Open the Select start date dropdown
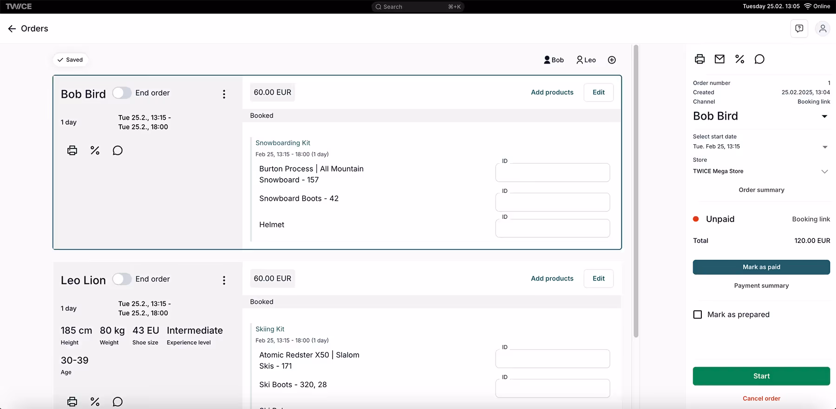836x409 pixels. (761, 147)
